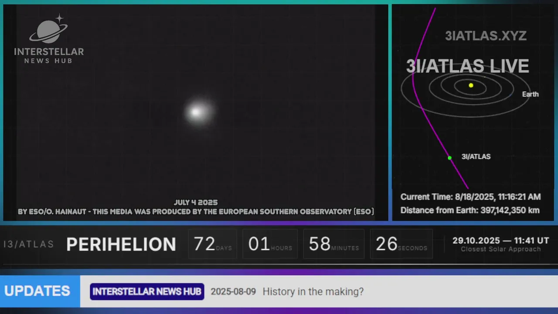Click the Current Time 8/18/2025 readout
Viewport: 558px width, 314px height.
click(470, 197)
